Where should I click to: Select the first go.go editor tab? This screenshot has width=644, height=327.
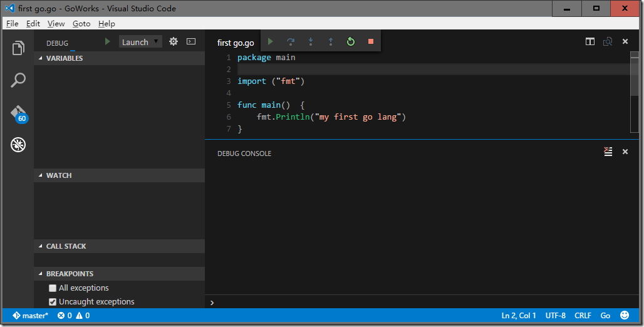[x=236, y=43]
